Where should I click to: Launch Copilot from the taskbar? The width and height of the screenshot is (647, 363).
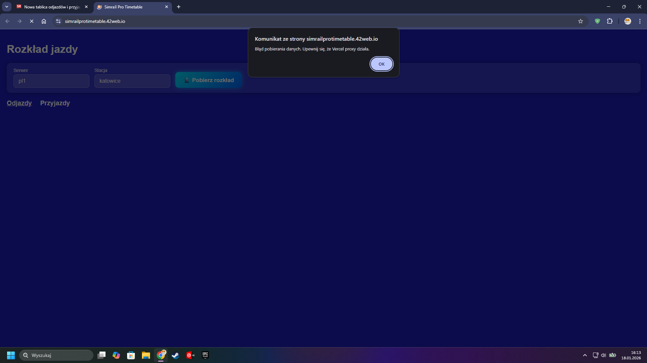(x=116, y=355)
